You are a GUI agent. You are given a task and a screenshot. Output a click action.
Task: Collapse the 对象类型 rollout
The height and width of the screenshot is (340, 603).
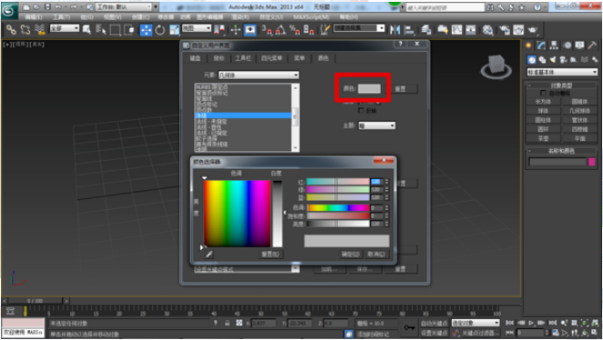pyautogui.click(x=561, y=85)
